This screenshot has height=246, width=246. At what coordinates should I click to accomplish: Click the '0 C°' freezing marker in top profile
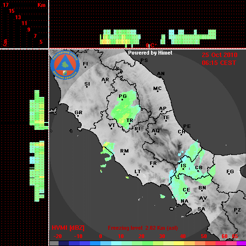point(151,45)
